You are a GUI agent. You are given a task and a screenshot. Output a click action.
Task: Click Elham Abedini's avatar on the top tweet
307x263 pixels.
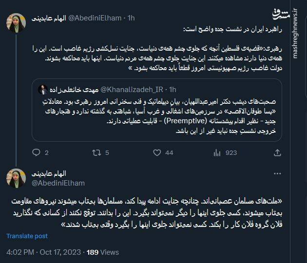tap(15, 22)
